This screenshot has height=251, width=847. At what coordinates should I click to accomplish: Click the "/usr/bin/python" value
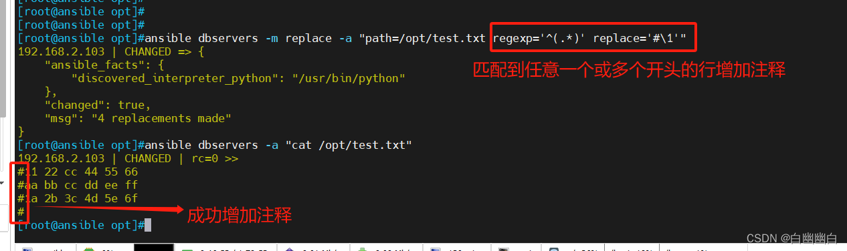tap(349, 78)
